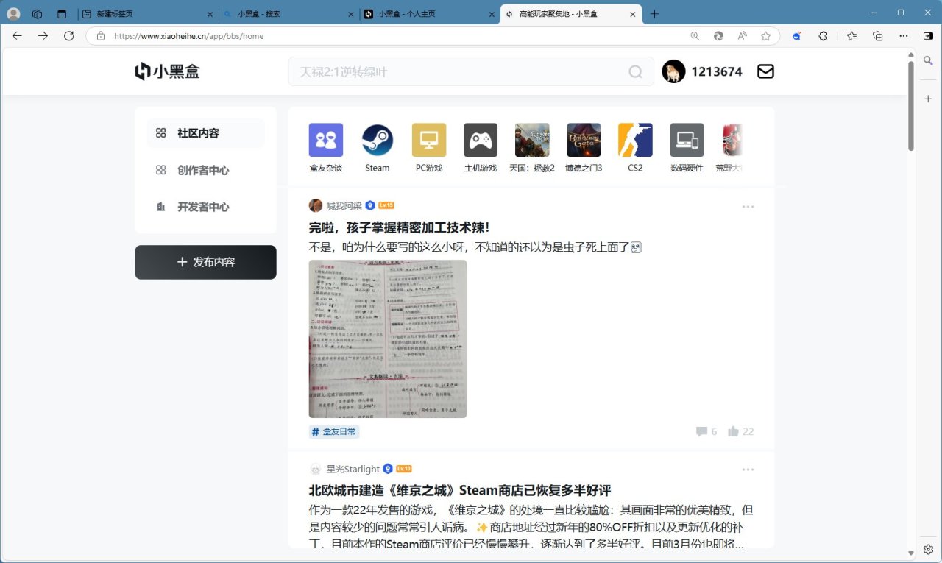The width and height of the screenshot is (942, 563).
Task: Close the 小黑盒 - 个人主页 tab
Action: pos(491,14)
